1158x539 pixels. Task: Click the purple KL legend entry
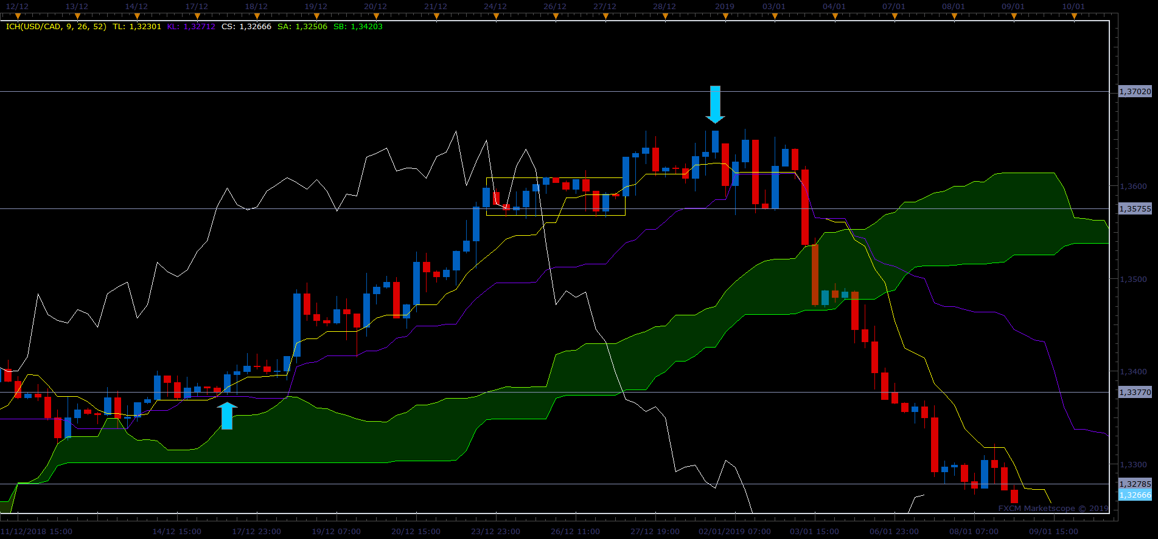pyautogui.click(x=191, y=27)
